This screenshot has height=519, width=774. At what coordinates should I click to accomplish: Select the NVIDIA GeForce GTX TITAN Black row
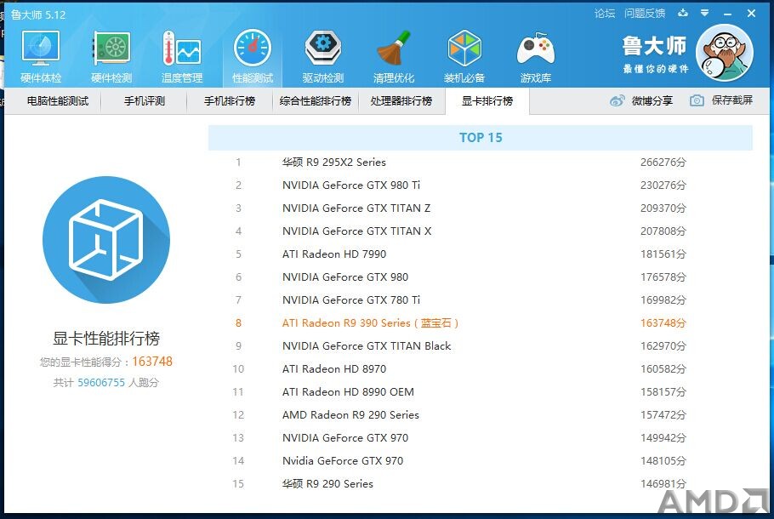tap(481, 345)
